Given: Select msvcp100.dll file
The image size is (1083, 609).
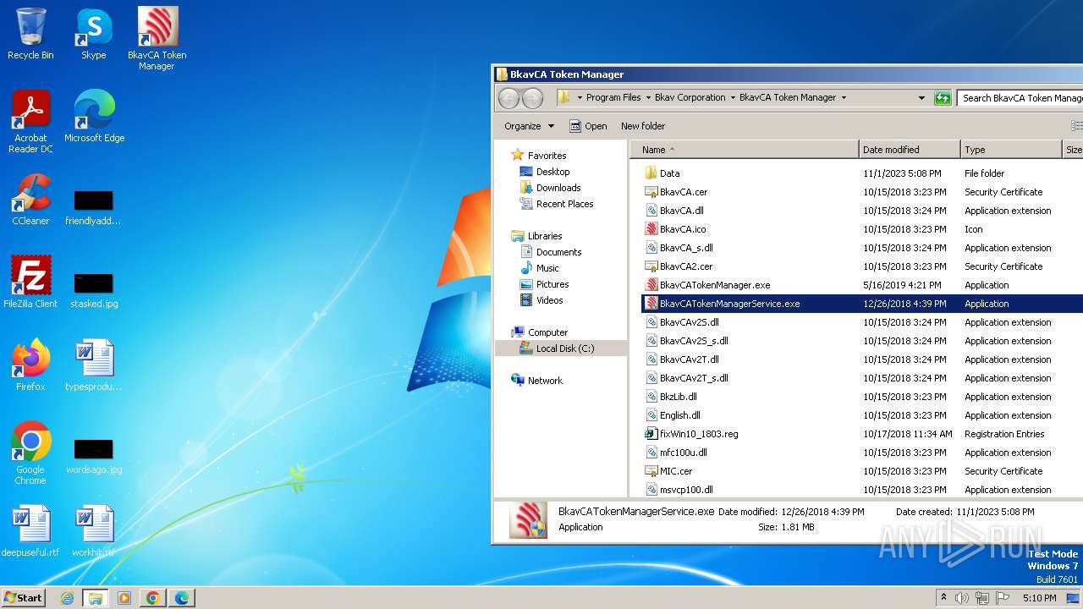Looking at the screenshot, I should click(679, 490).
